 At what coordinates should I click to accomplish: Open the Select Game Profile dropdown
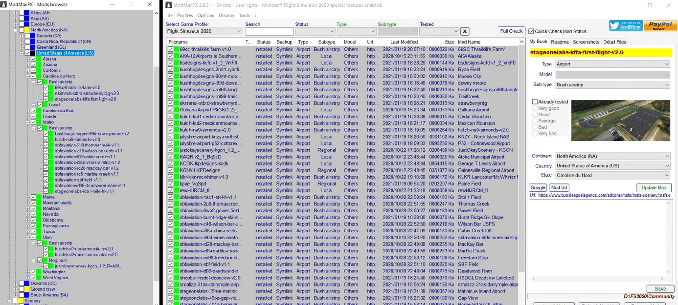203,31
